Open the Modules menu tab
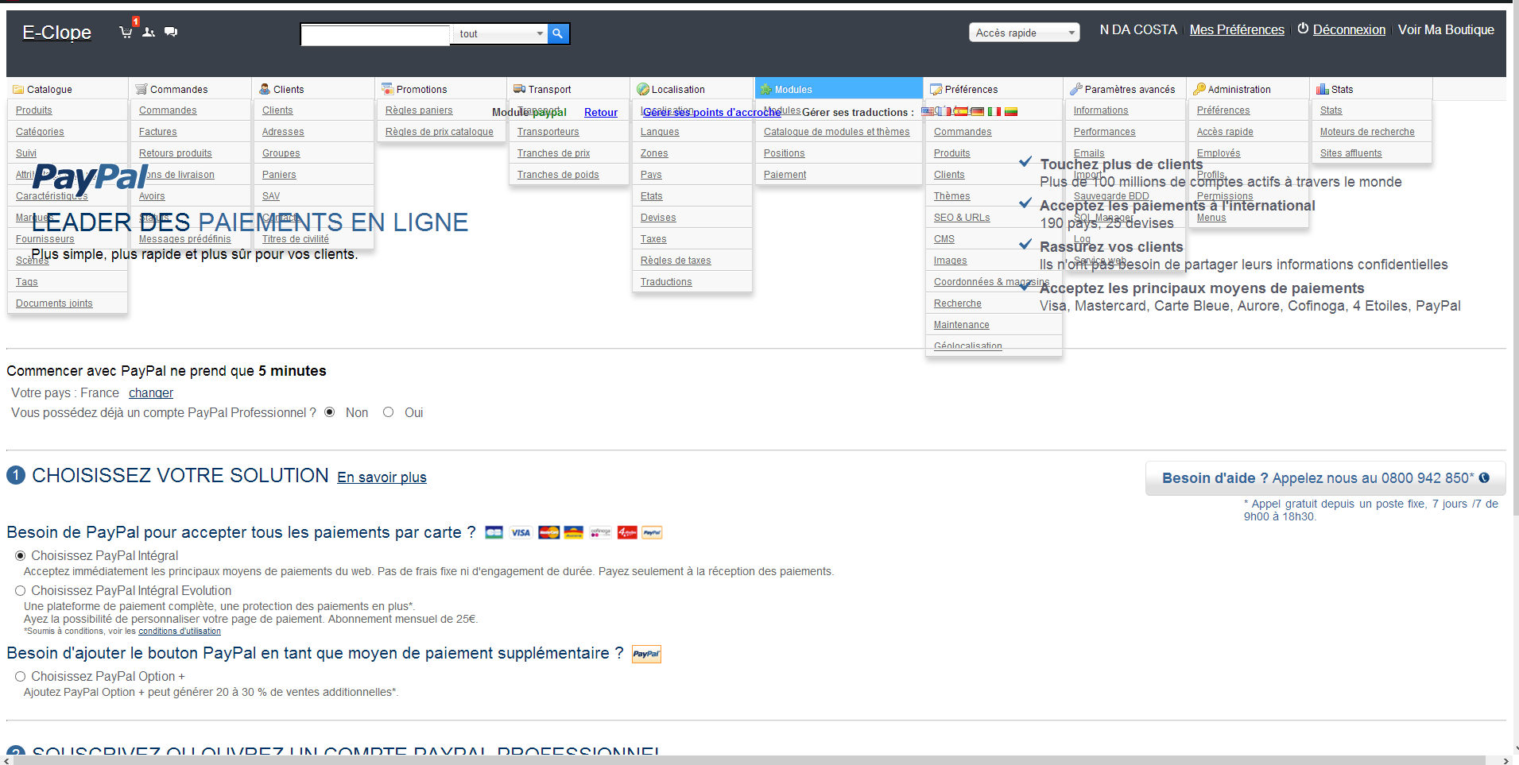The width and height of the screenshot is (1519, 765). (x=839, y=89)
